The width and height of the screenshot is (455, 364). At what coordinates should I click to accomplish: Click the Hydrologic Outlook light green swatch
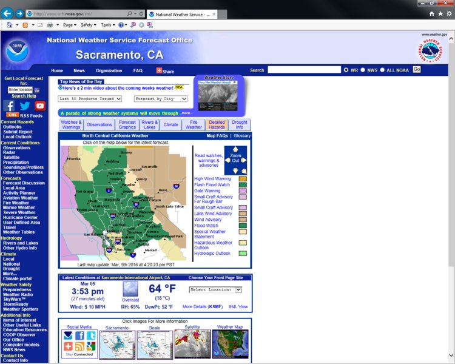pos(243,254)
